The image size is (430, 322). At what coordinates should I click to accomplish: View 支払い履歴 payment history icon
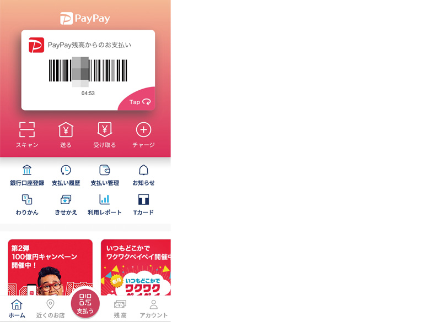click(x=66, y=170)
